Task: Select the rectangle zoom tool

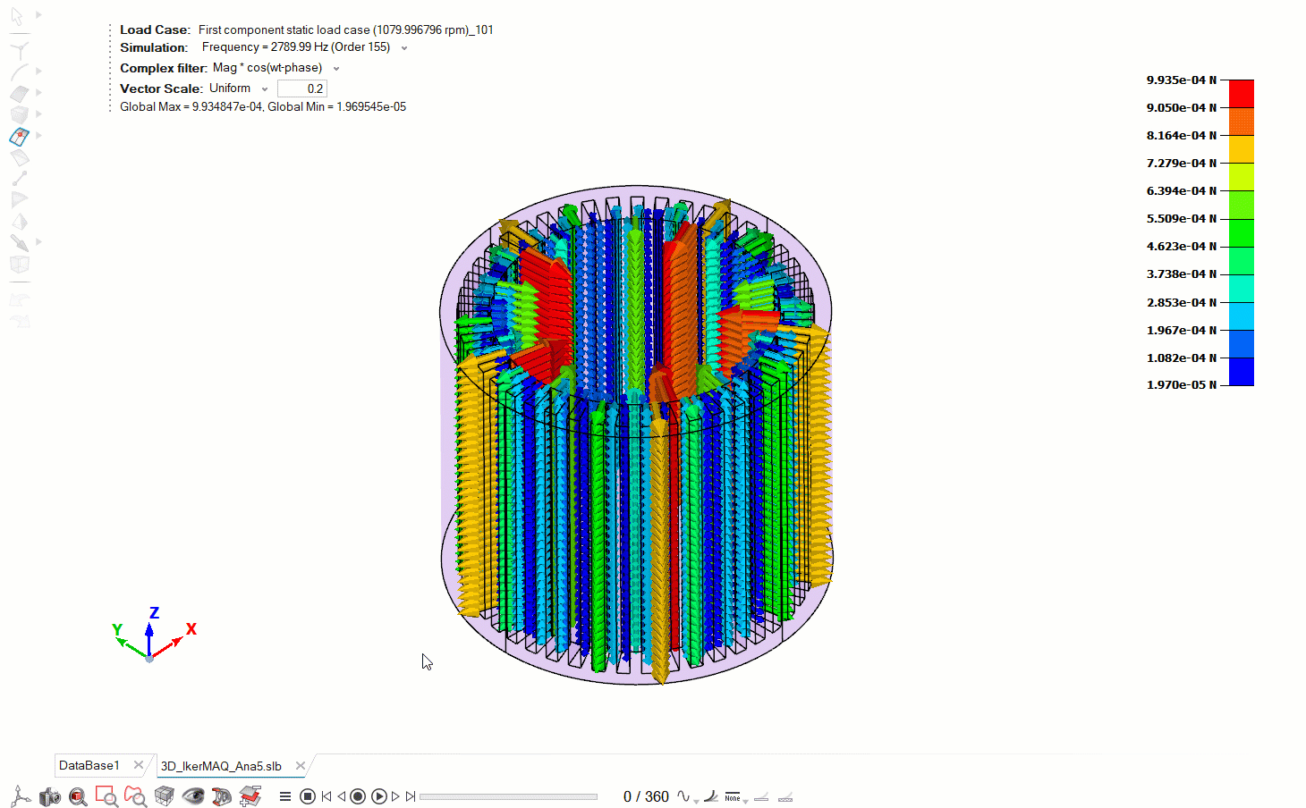Action: pos(106,796)
